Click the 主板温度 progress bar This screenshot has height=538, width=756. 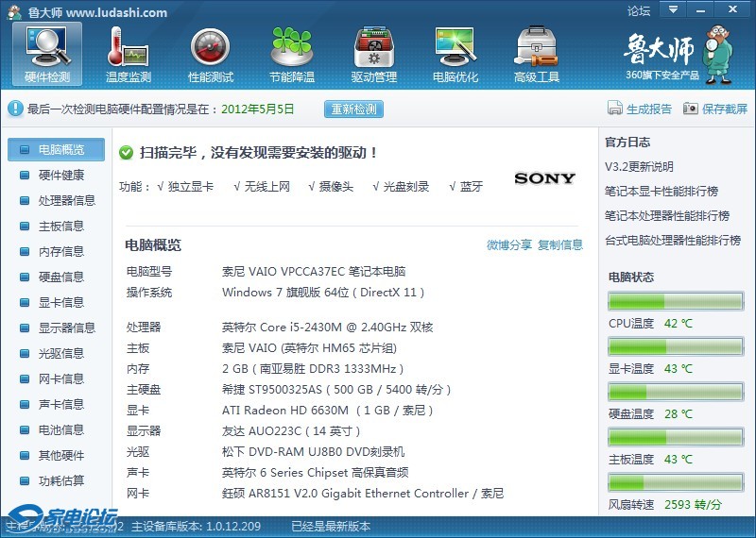coord(676,437)
